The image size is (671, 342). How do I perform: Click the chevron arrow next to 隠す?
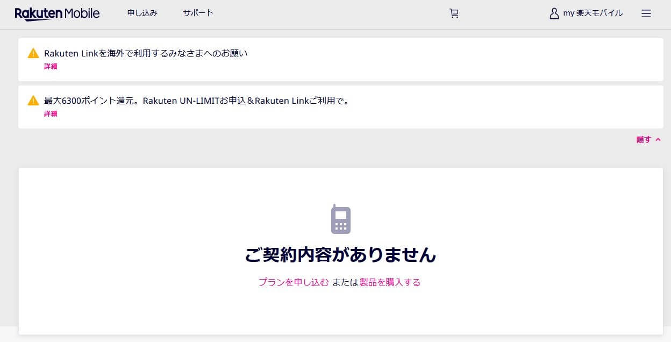(x=658, y=140)
